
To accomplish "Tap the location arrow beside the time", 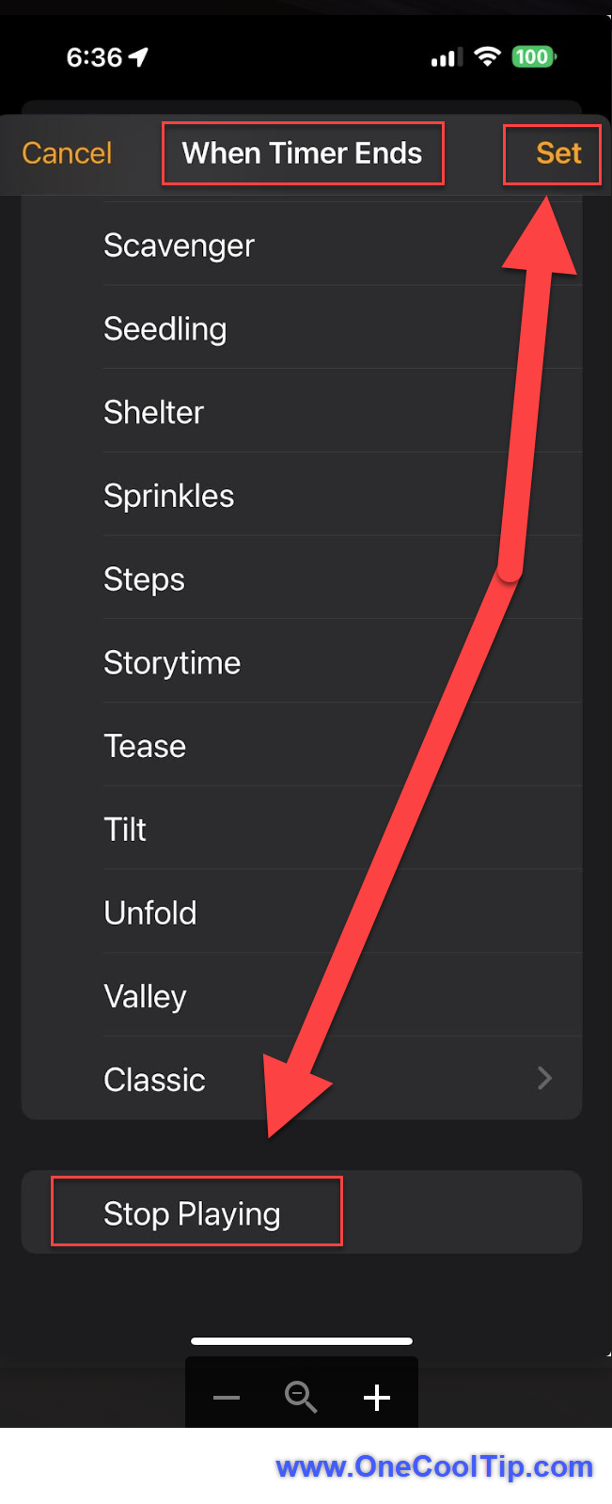I will (x=139, y=57).
